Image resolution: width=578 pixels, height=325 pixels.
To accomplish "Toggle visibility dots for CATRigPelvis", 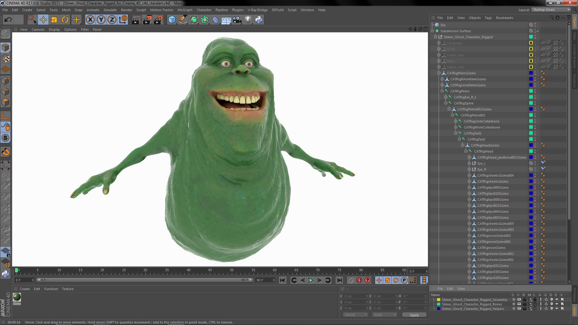I will tap(535, 91).
